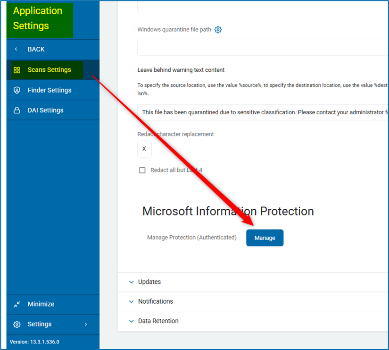Click the gear icon beside Windows quarantine file path

pos(218,30)
